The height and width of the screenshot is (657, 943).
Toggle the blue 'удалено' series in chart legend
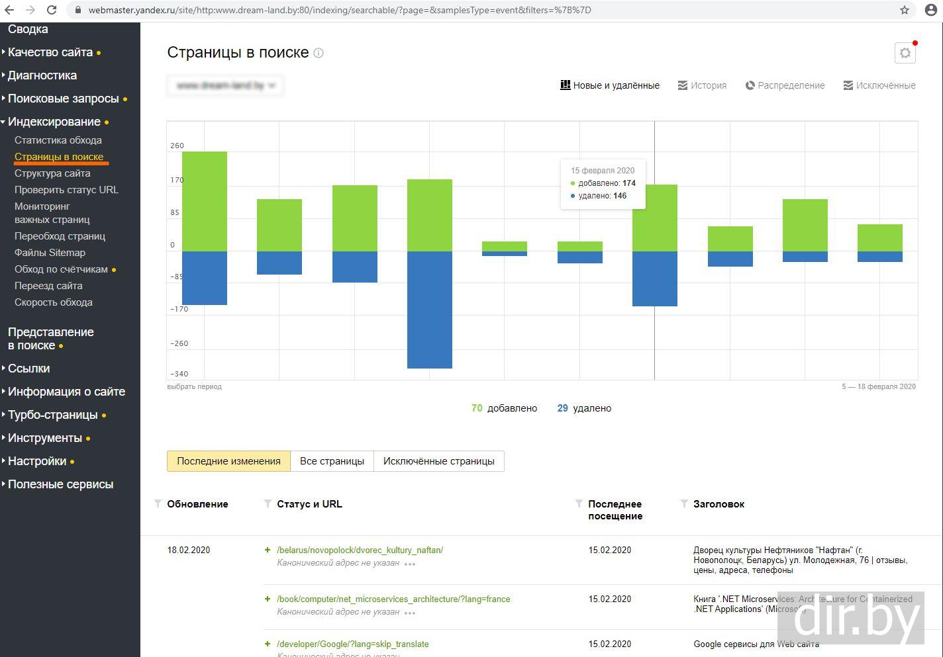(x=584, y=408)
